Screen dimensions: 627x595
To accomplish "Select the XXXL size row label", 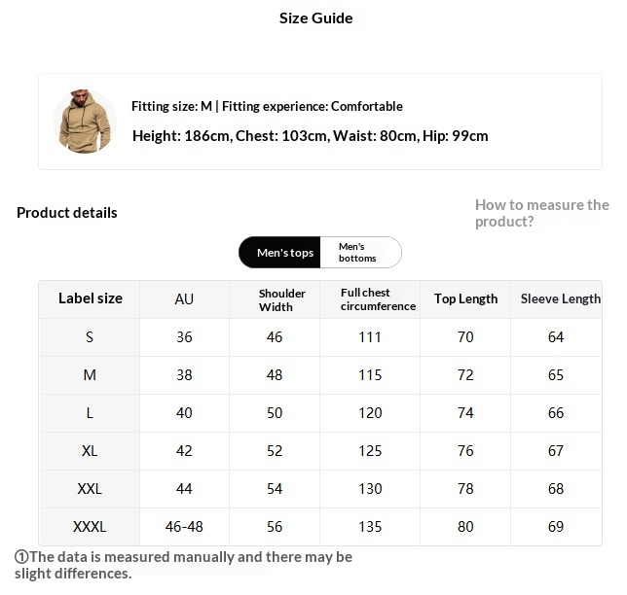I will pyautogui.click(x=90, y=527).
